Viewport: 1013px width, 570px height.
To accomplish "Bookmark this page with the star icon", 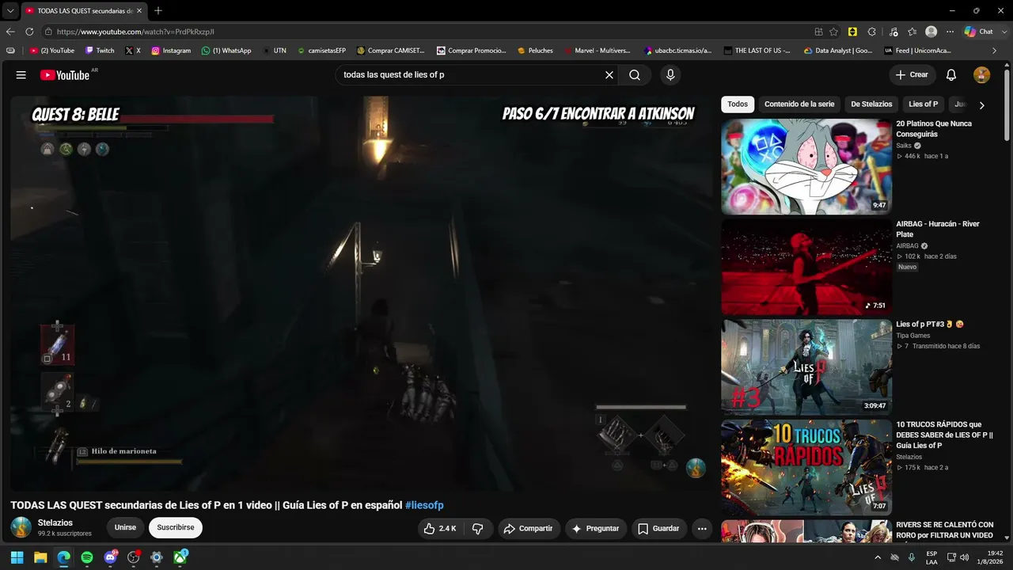I will 833,32.
